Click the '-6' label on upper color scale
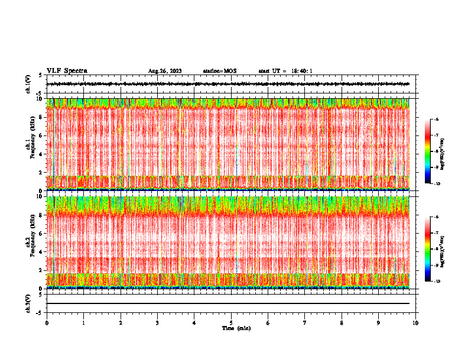This screenshot has height=362, width=468. pos(436,119)
